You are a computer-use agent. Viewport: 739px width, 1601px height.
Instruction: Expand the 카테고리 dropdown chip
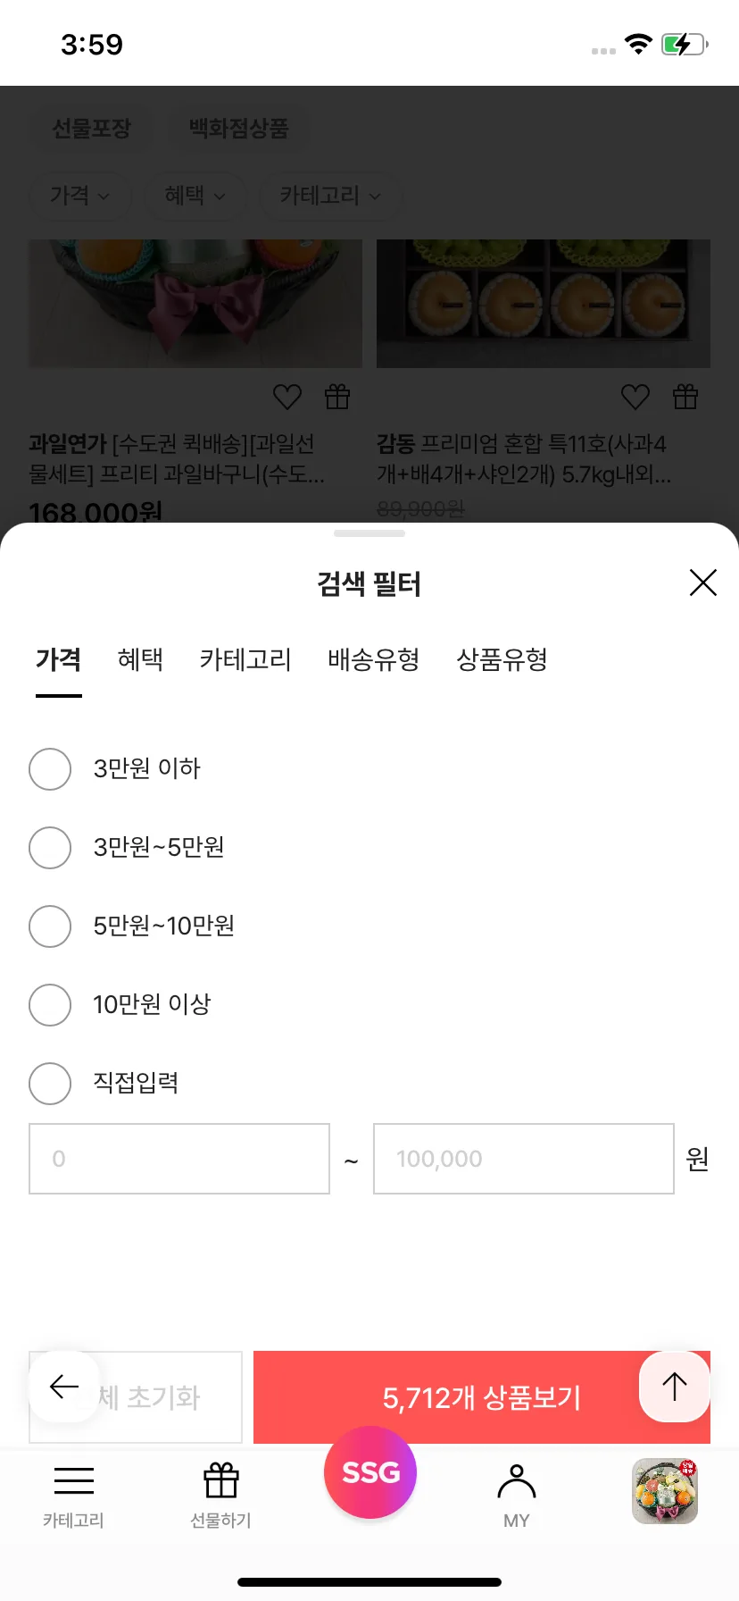tap(330, 196)
